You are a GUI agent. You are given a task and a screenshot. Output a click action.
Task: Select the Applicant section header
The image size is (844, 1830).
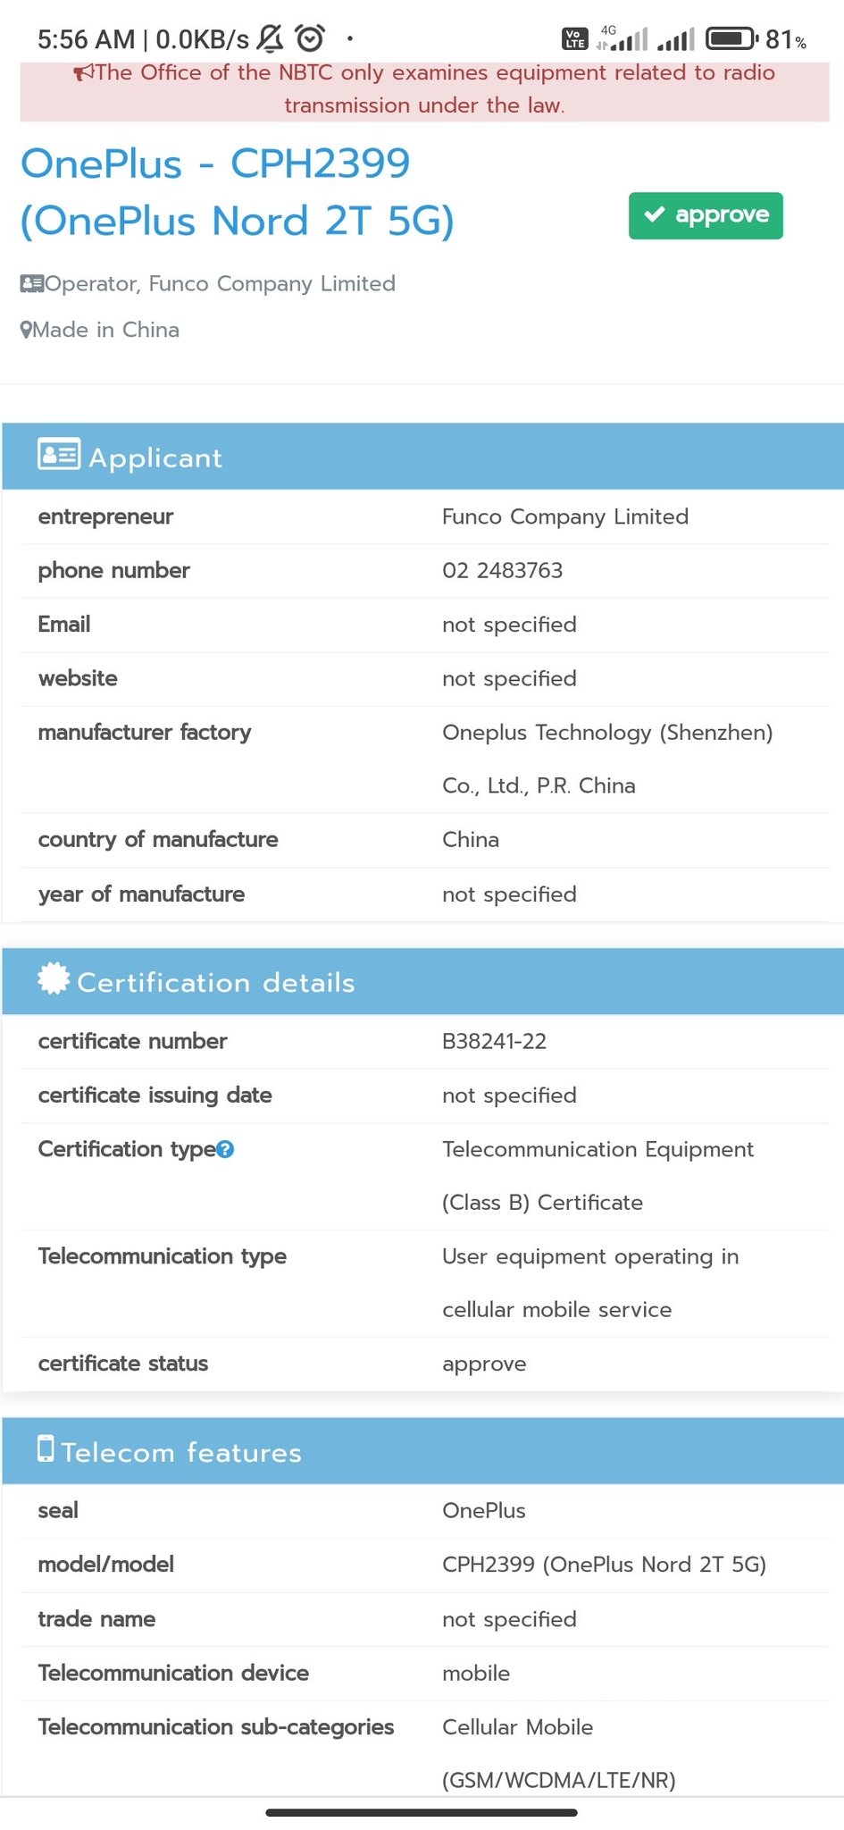tap(422, 457)
